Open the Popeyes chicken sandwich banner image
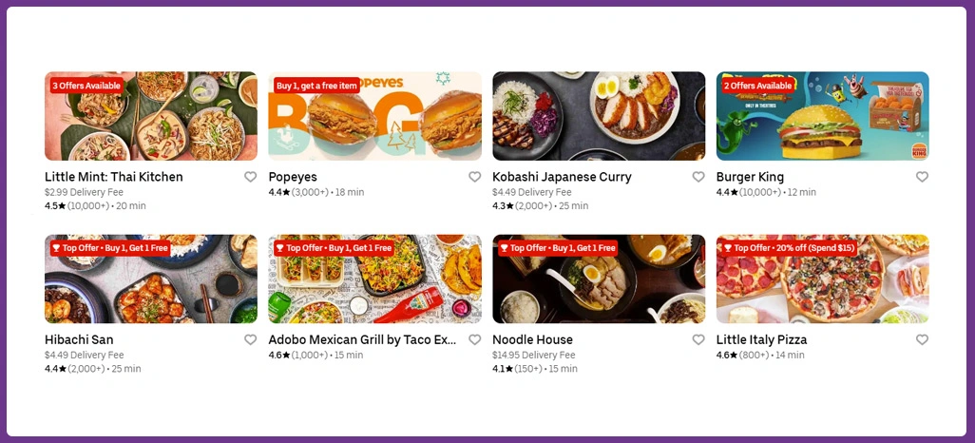This screenshot has width=975, height=443. coord(375,116)
